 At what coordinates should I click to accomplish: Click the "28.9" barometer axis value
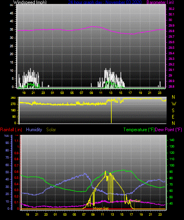171,81
